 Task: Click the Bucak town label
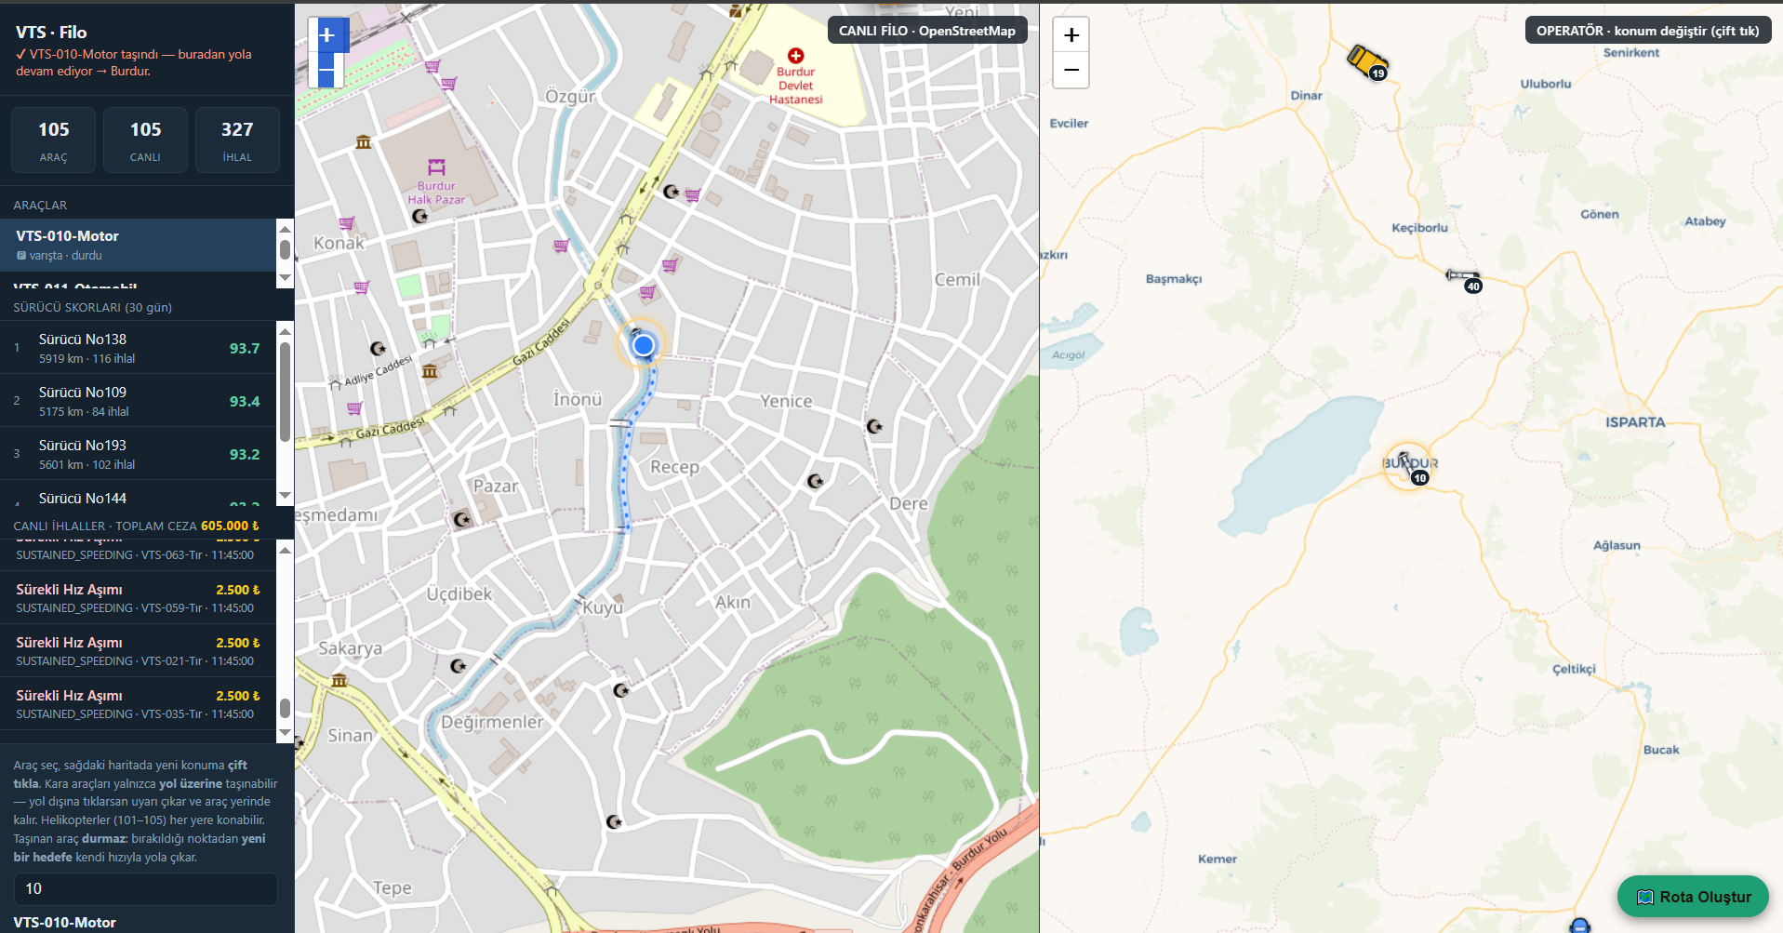[1661, 750]
